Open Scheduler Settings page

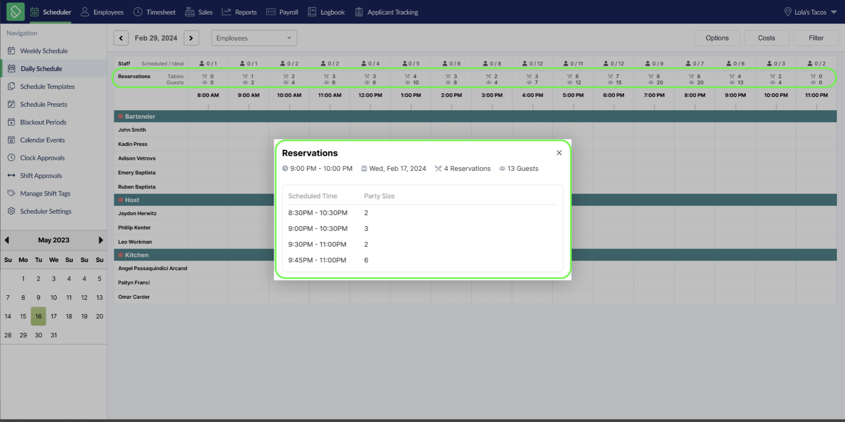pos(46,211)
